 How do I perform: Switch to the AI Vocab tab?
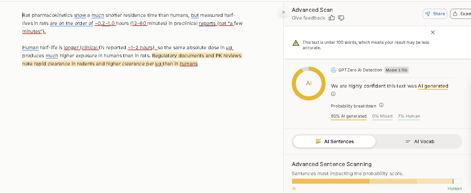[x=419, y=141]
